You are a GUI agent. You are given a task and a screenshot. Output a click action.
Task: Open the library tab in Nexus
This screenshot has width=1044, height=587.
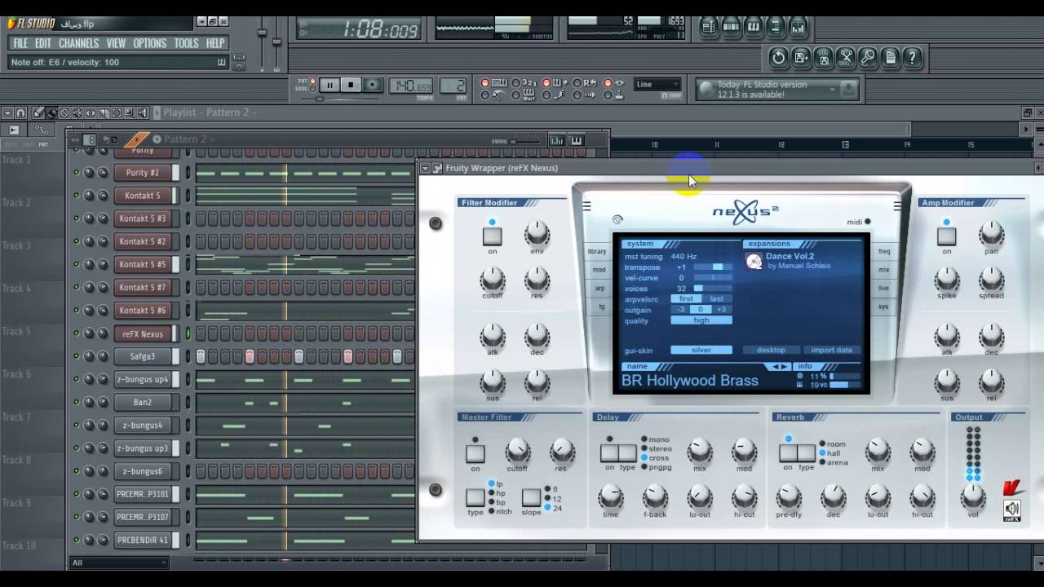pyautogui.click(x=598, y=252)
